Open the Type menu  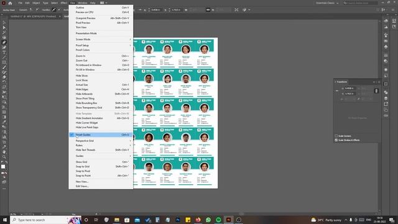(x=45, y=2)
